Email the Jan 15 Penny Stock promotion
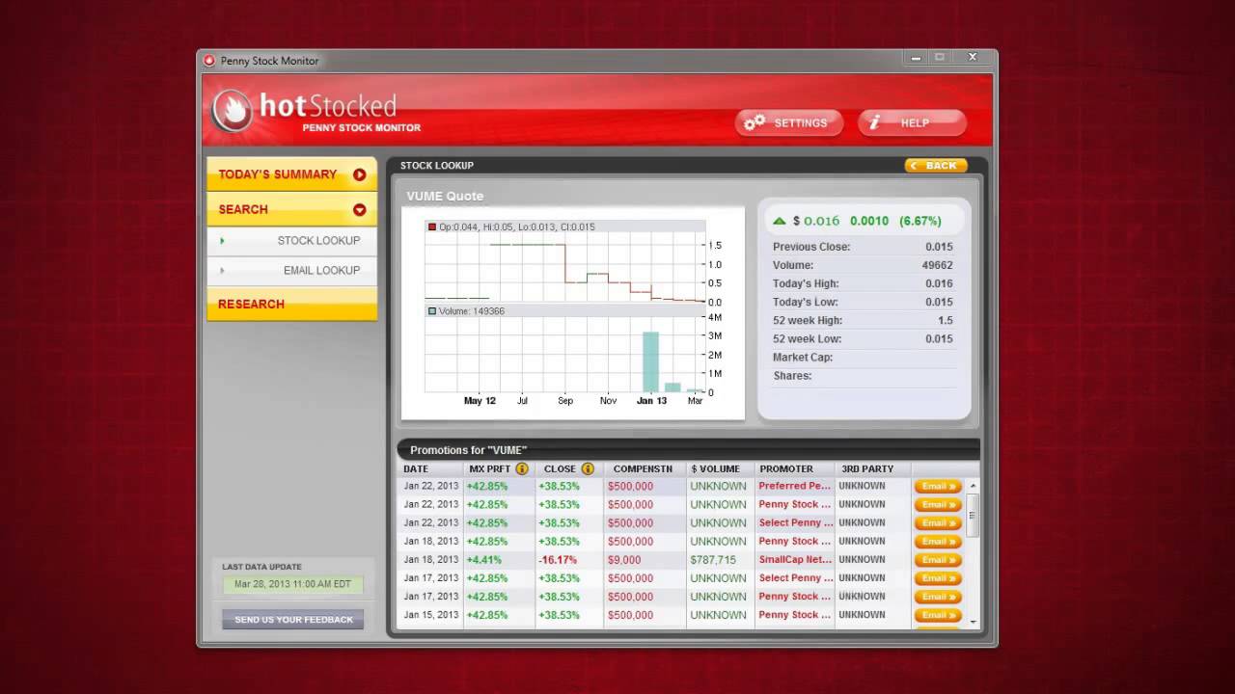 coord(938,615)
